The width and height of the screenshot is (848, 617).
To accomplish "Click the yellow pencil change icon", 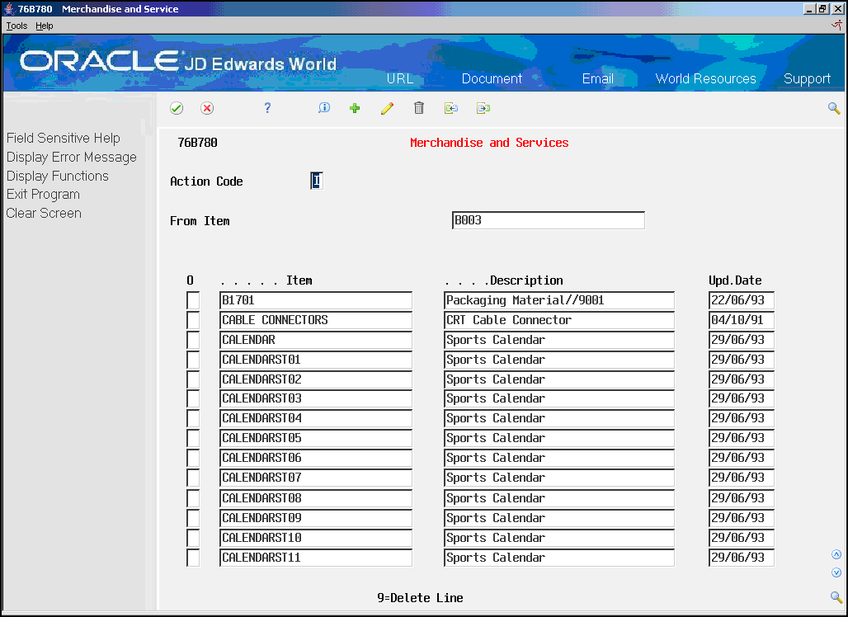I will [x=387, y=108].
